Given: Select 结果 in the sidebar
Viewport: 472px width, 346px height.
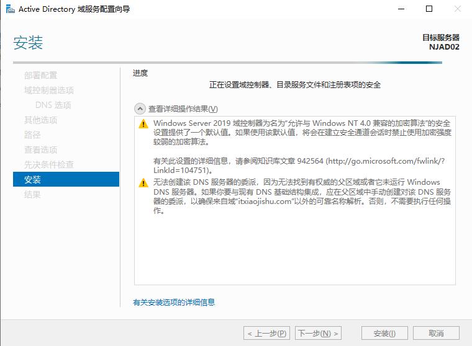Looking at the screenshot, I should (32, 195).
